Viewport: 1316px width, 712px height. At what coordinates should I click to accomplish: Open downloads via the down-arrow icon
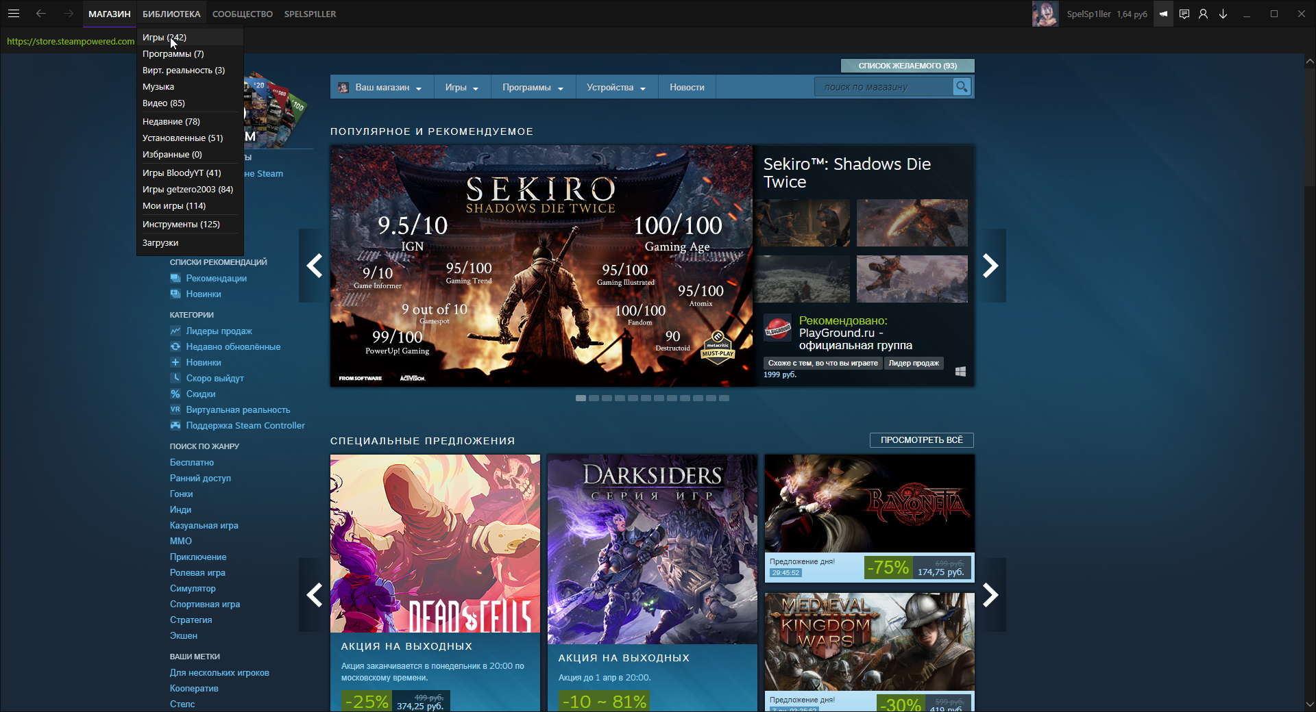pyautogui.click(x=1223, y=14)
